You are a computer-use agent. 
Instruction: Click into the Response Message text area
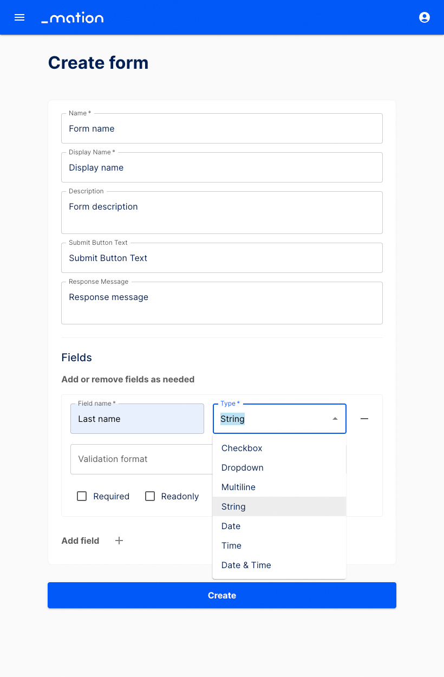(x=222, y=303)
